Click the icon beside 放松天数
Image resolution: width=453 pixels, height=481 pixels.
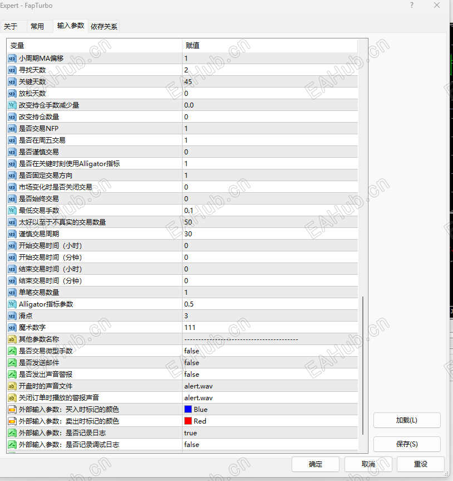click(x=12, y=93)
